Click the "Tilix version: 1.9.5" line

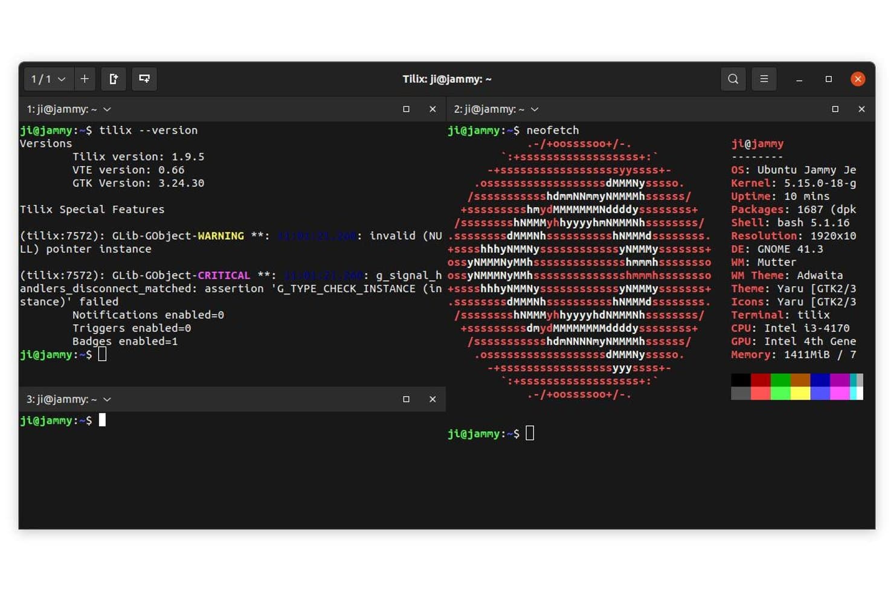coord(138,157)
